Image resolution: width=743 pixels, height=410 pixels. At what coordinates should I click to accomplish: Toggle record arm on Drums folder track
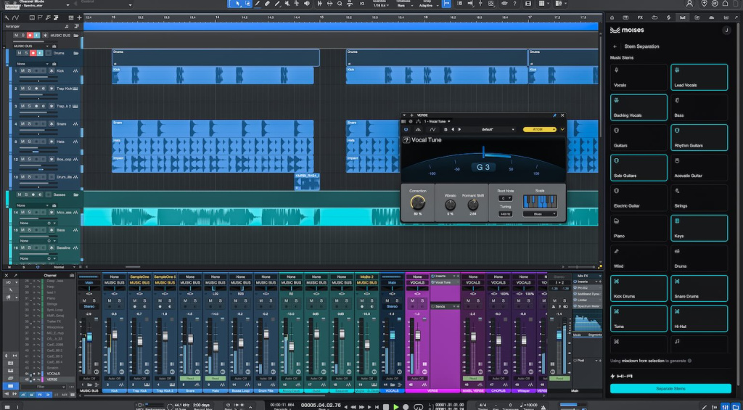click(x=33, y=53)
